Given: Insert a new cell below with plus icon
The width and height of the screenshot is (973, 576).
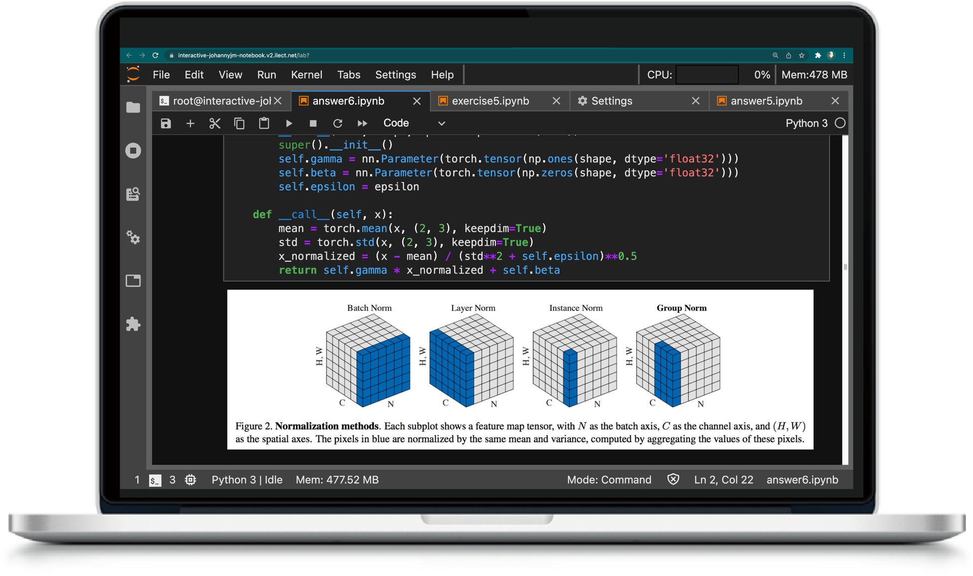Looking at the screenshot, I should [190, 123].
